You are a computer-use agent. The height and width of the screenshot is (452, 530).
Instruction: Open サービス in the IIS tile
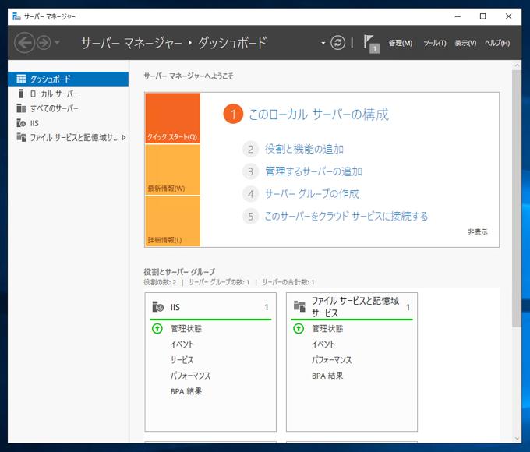[x=182, y=360]
